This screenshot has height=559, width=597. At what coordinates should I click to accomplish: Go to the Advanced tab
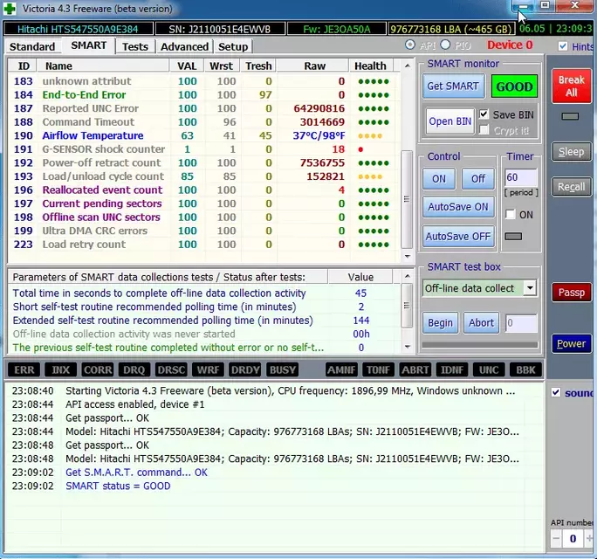[184, 46]
